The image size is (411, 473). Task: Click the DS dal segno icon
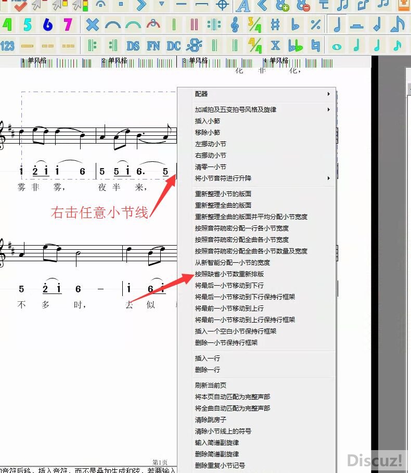133,46
